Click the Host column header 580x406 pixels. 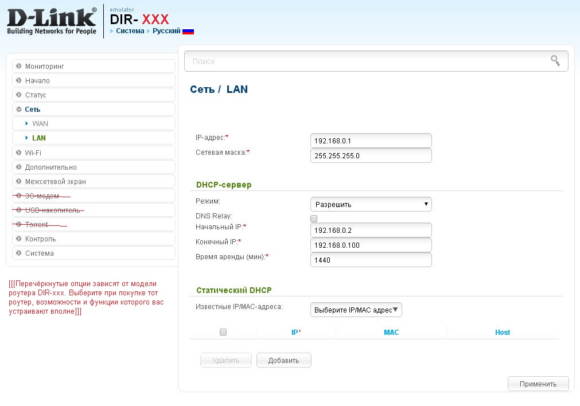pyautogui.click(x=503, y=332)
